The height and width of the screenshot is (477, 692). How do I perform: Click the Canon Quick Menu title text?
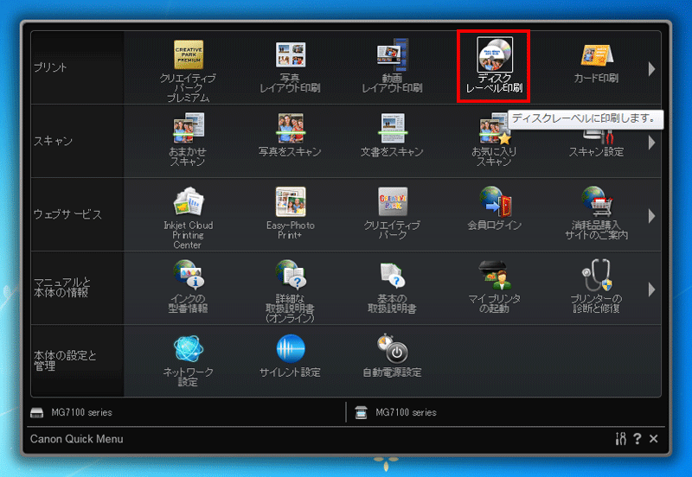coord(77,439)
